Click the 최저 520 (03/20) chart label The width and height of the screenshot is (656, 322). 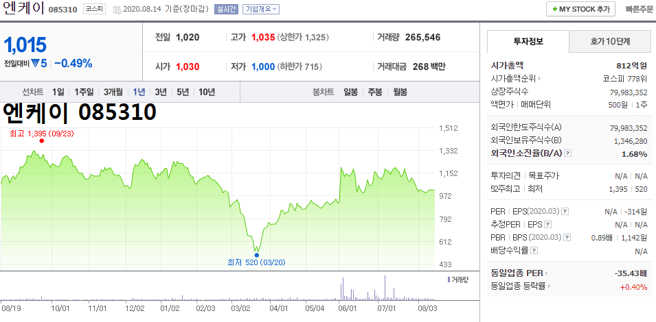click(x=257, y=263)
